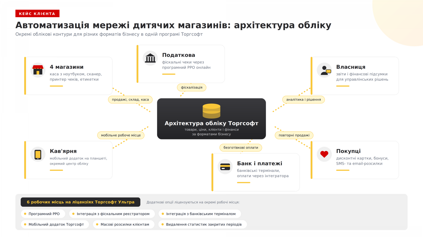Select the продажі, склад, каса label
Screen dimensions: 423x238
pos(130,100)
